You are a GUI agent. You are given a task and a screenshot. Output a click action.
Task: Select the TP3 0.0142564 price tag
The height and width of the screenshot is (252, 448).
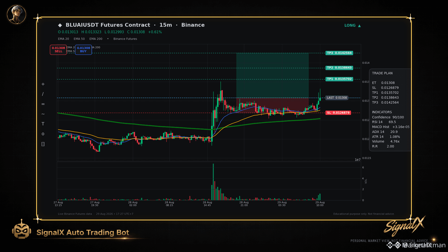tap(339, 53)
